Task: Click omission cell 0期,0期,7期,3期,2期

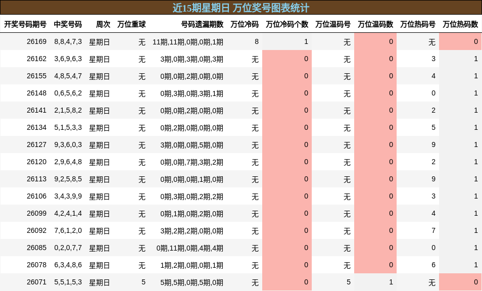Action: point(192,163)
